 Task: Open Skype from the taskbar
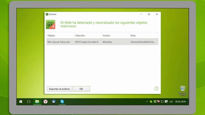tap(62, 102)
